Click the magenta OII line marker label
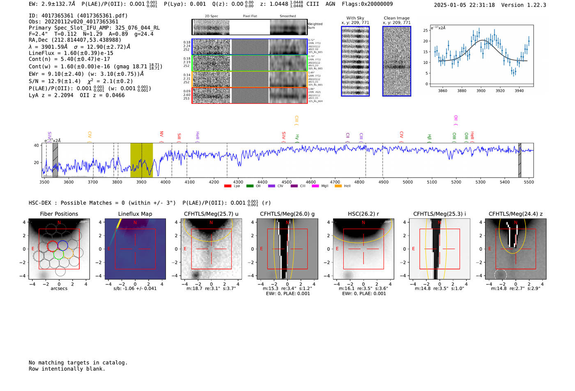Screen dimensions: 575x391 pos(455,120)
